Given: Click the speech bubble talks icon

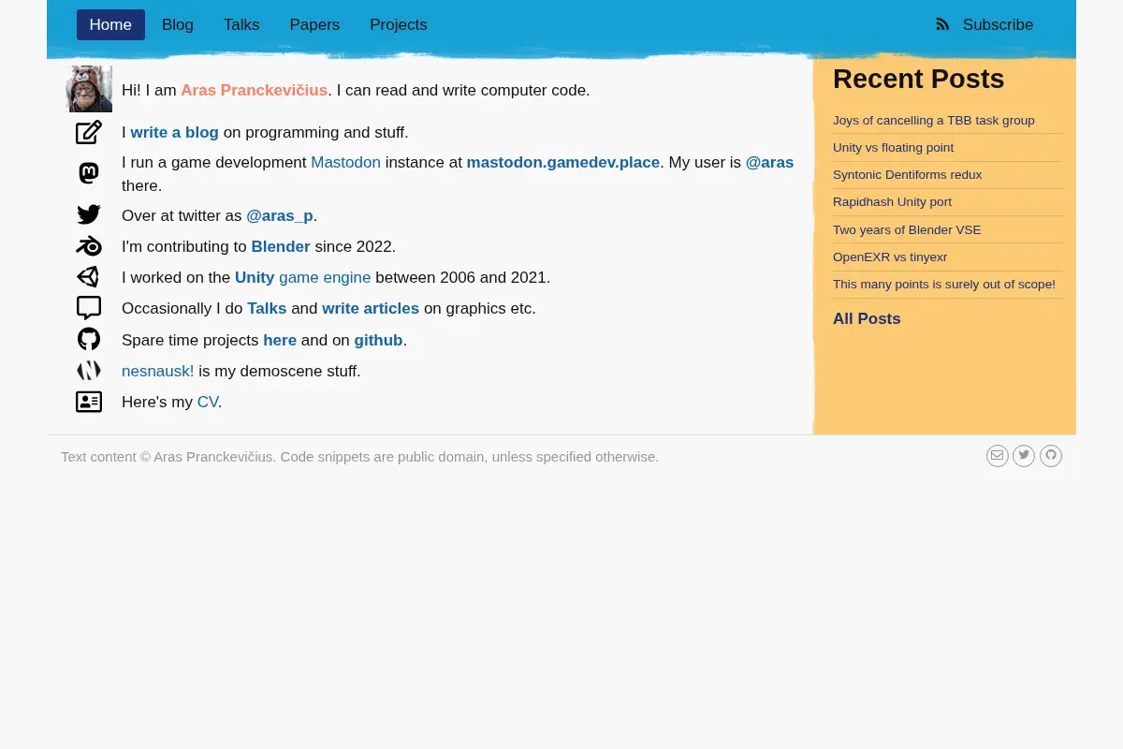Looking at the screenshot, I should tap(89, 308).
